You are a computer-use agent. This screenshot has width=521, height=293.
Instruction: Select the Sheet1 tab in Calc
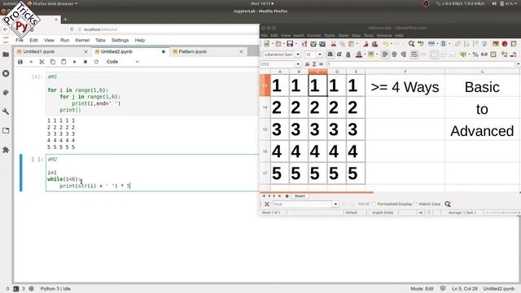[300, 196]
